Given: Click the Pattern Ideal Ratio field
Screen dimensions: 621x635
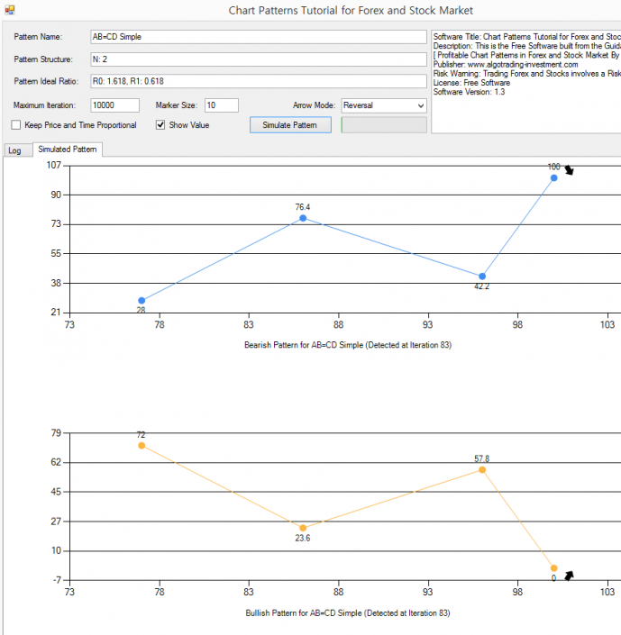Looking at the screenshot, I should tap(259, 81).
